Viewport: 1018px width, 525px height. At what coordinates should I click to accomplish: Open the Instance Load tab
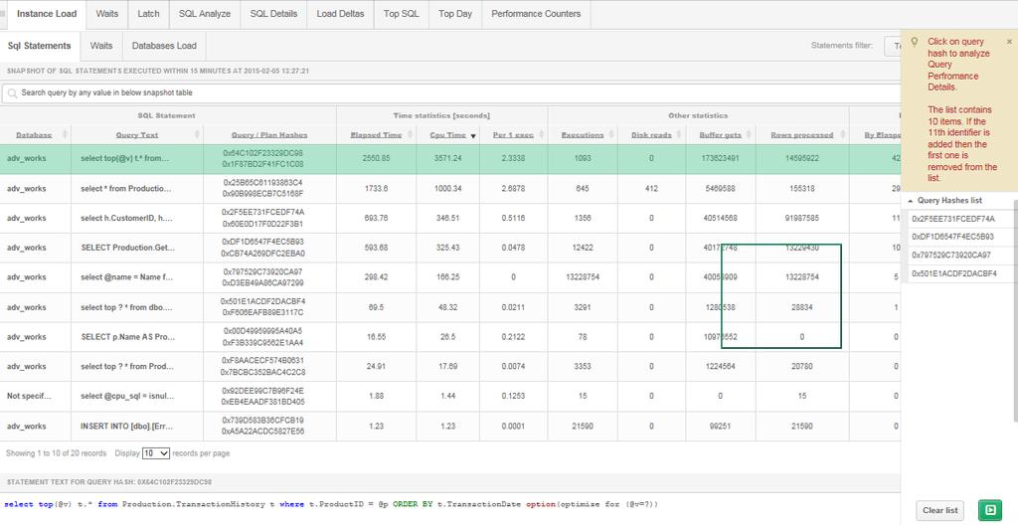click(x=46, y=14)
